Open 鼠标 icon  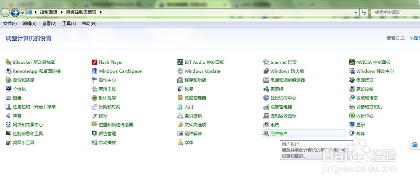pyautogui.click(x=94, y=116)
